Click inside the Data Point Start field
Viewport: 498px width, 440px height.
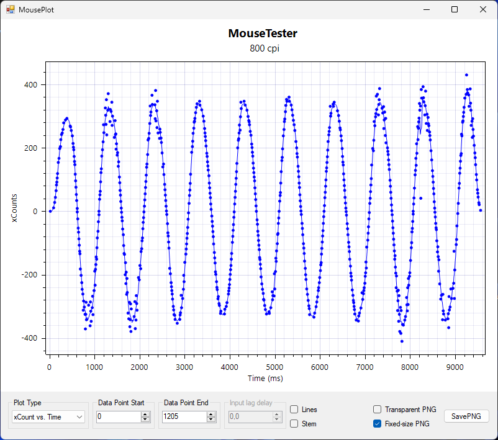point(119,416)
